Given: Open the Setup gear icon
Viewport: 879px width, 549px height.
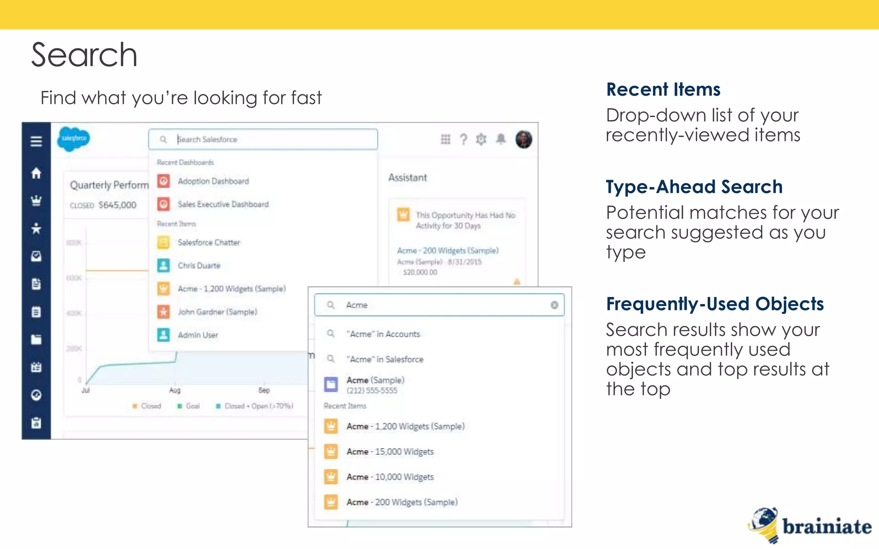Looking at the screenshot, I should click(x=482, y=139).
